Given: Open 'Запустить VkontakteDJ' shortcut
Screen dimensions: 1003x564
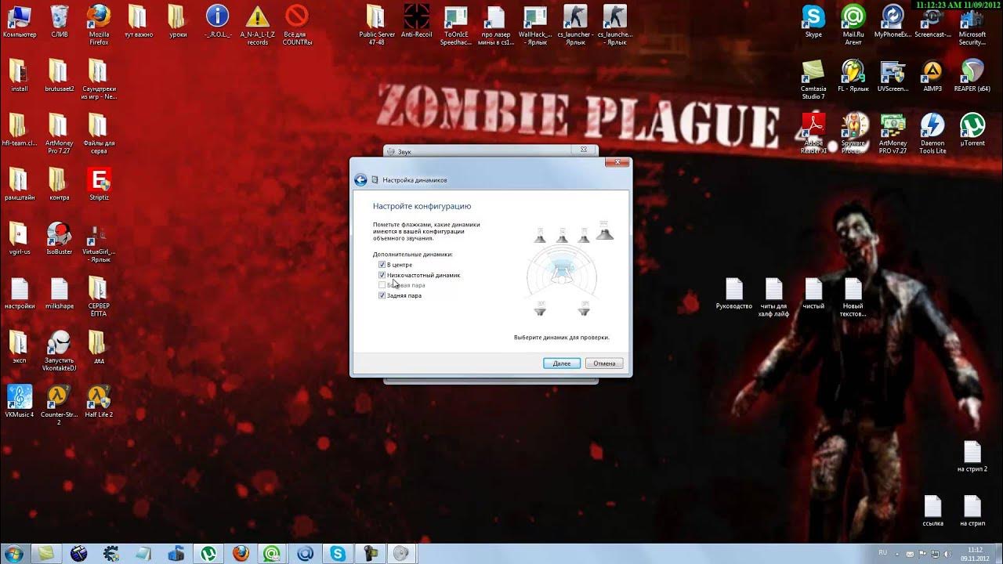Looking at the screenshot, I should 59,350.
